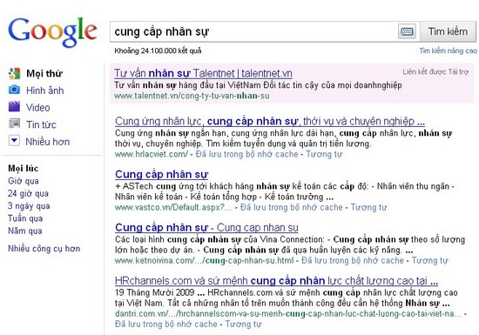Select Nhiều hơn search categories
This screenshot has height=335, width=479.
click(48, 142)
